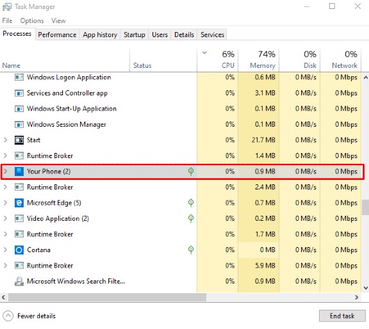
Task: Click the Your Phone app icon
Action: tap(19, 172)
